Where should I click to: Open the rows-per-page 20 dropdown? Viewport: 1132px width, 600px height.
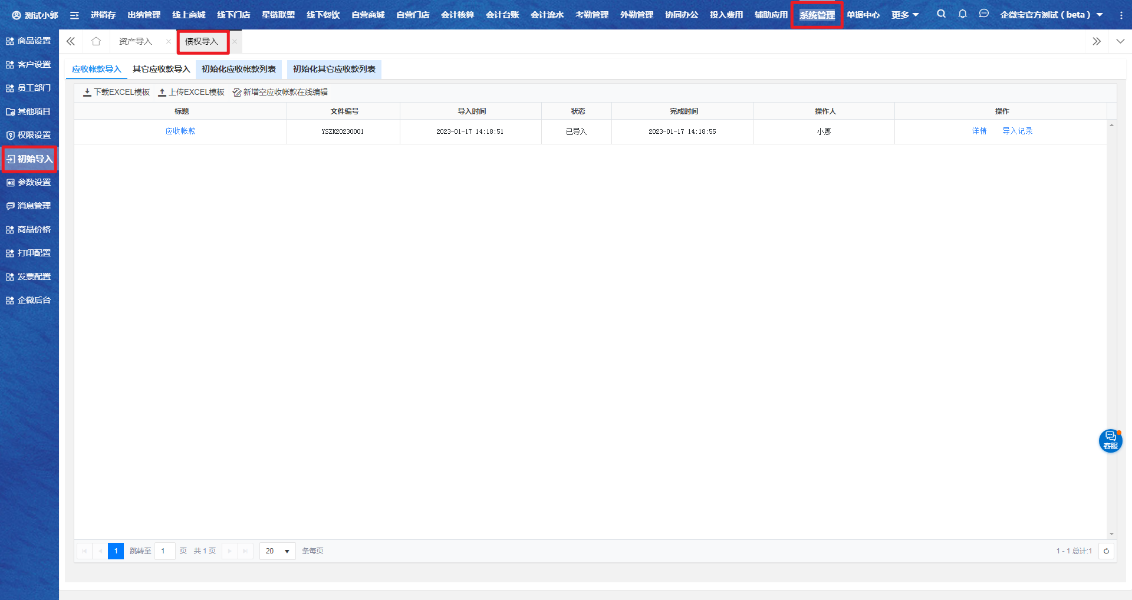click(x=277, y=551)
